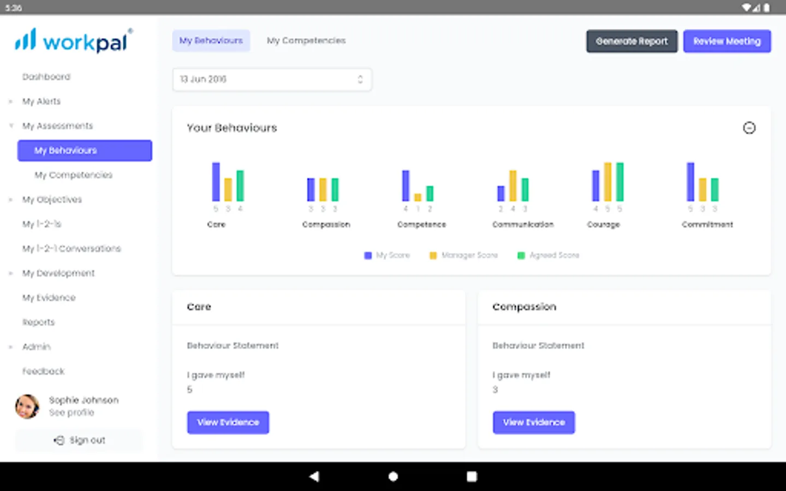786x491 pixels.
Task: Click the workpal logo
Action: [x=74, y=40]
